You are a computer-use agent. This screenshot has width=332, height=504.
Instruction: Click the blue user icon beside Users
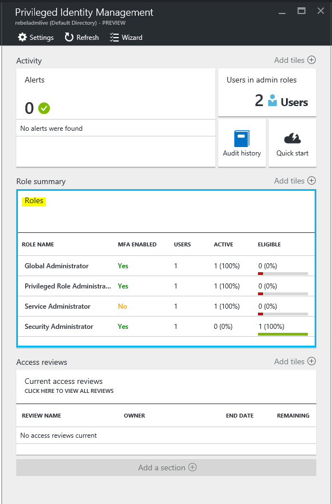click(273, 100)
